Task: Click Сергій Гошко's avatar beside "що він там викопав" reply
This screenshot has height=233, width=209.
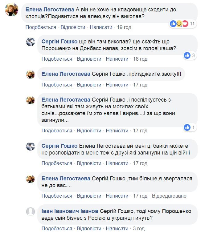Action: coord(31,42)
